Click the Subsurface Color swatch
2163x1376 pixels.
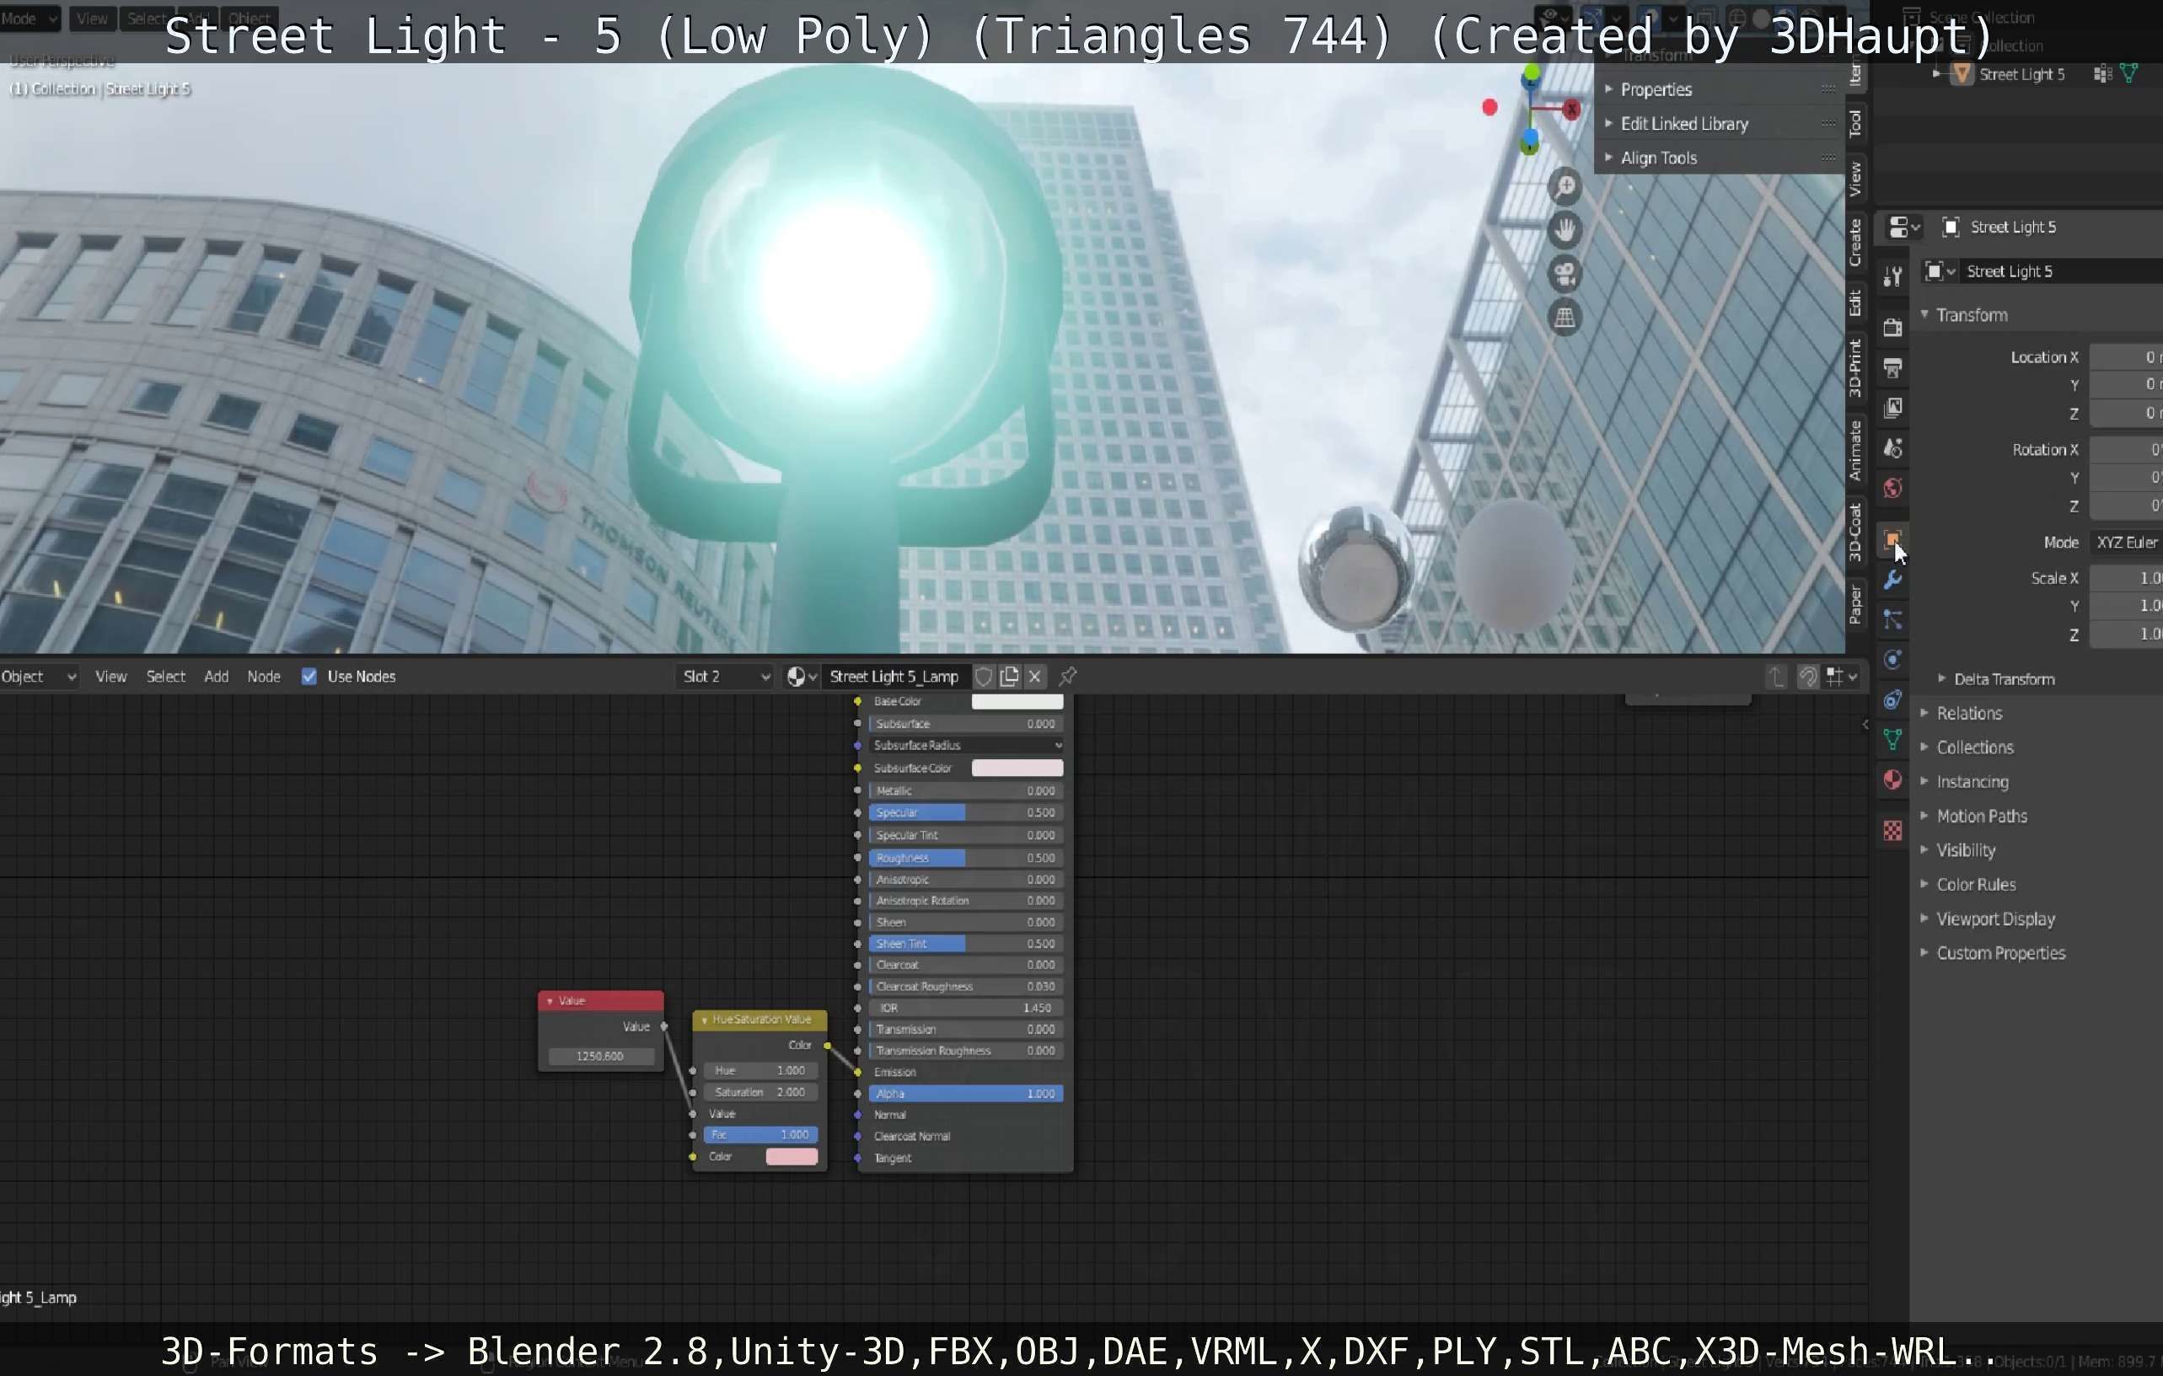point(1017,768)
